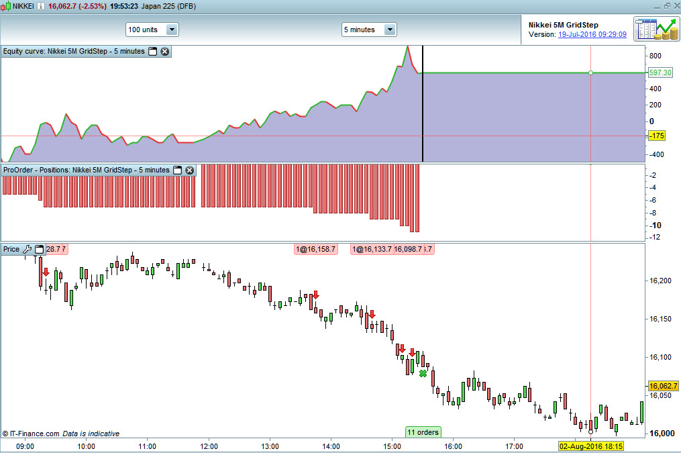Select the 1@16,133.7 order label
This screenshot has width=681, height=453.
[372, 249]
